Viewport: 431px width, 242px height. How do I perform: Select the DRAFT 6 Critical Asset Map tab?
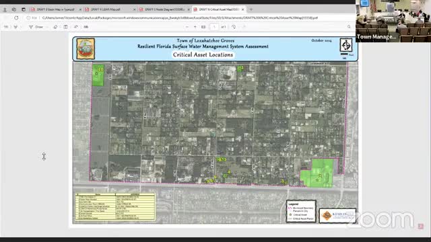[218, 9]
